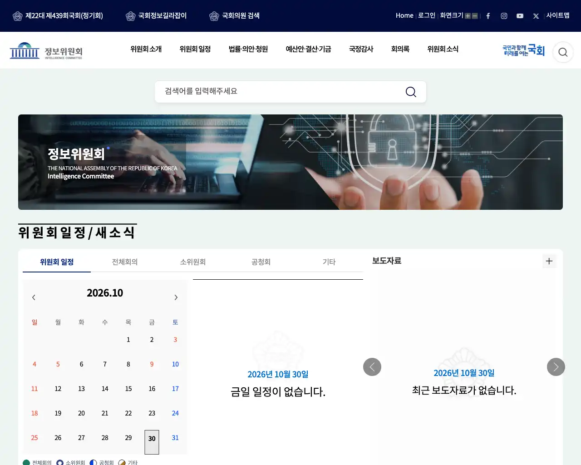Open 제22대 제439회국회(정기회) link

tap(58, 16)
